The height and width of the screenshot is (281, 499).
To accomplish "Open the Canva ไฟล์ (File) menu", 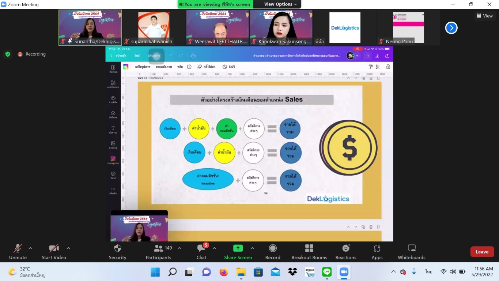I will point(137,56).
